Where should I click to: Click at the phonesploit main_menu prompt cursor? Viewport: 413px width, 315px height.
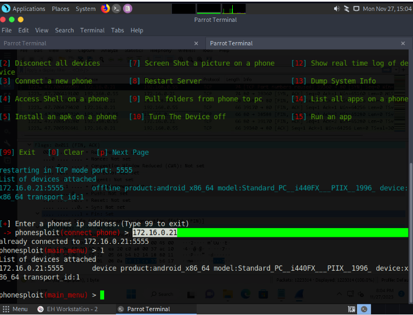pyautogui.click(x=102, y=295)
